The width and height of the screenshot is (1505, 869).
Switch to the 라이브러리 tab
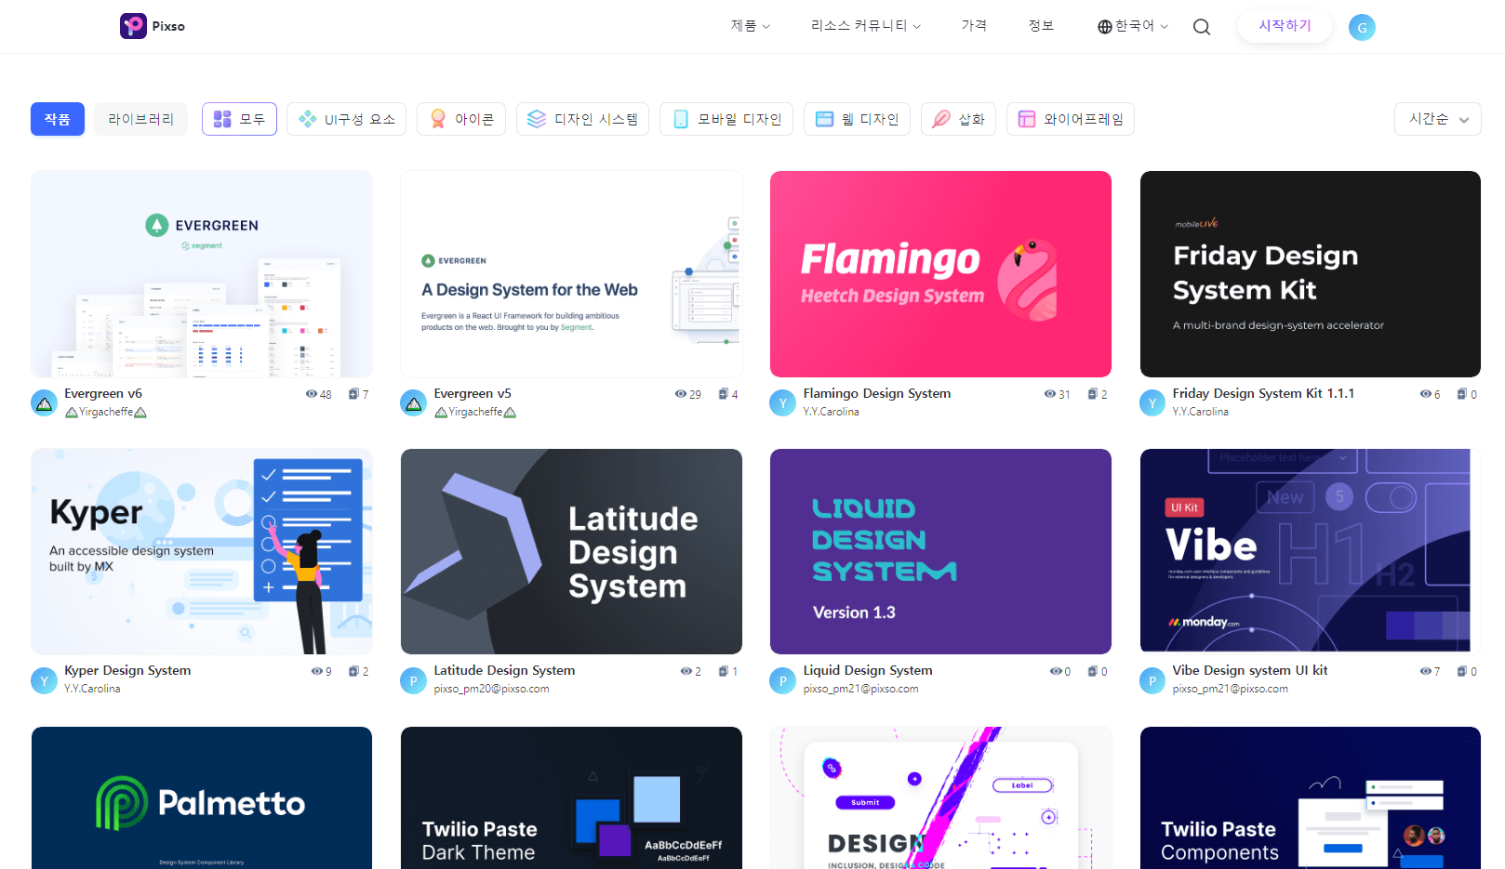141,119
